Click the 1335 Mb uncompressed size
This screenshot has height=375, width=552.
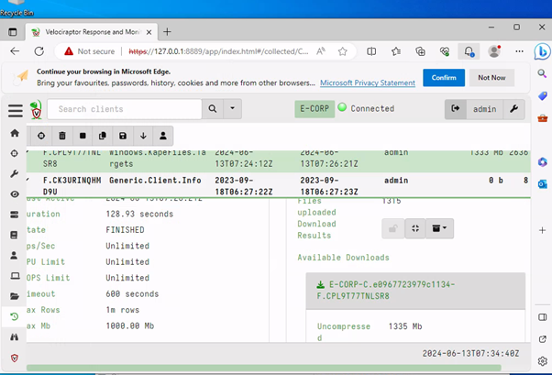point(405,326)
